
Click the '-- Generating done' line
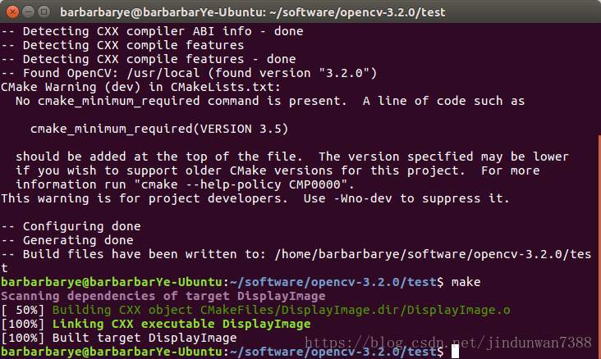pos(67,240)
